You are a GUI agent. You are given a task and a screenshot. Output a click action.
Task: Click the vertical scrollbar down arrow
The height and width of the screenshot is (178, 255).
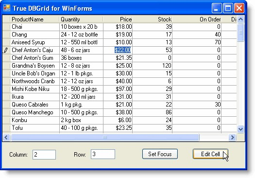pyautogui.click(x=241, y=129)
